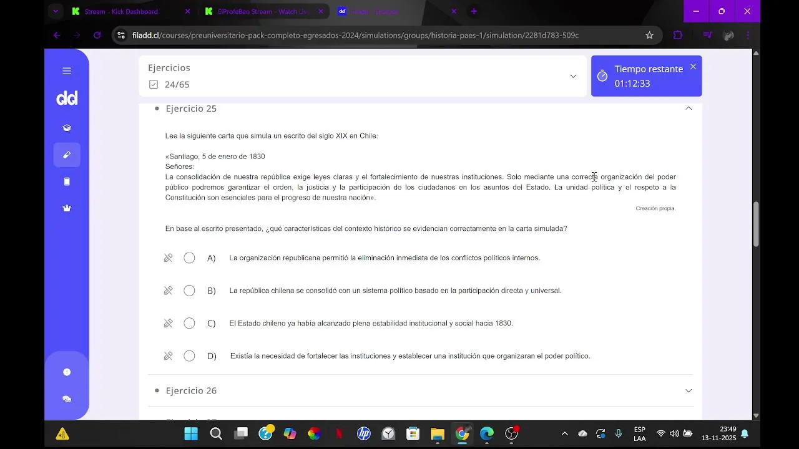Open the Windows Start menu
The height and width of the screenshot is (449, 799).
click(x=191, y=434)
